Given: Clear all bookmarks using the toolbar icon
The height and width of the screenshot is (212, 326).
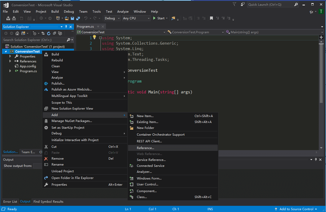Looking at the screenshot, I should pyautogui.click(x=229, y=18).
